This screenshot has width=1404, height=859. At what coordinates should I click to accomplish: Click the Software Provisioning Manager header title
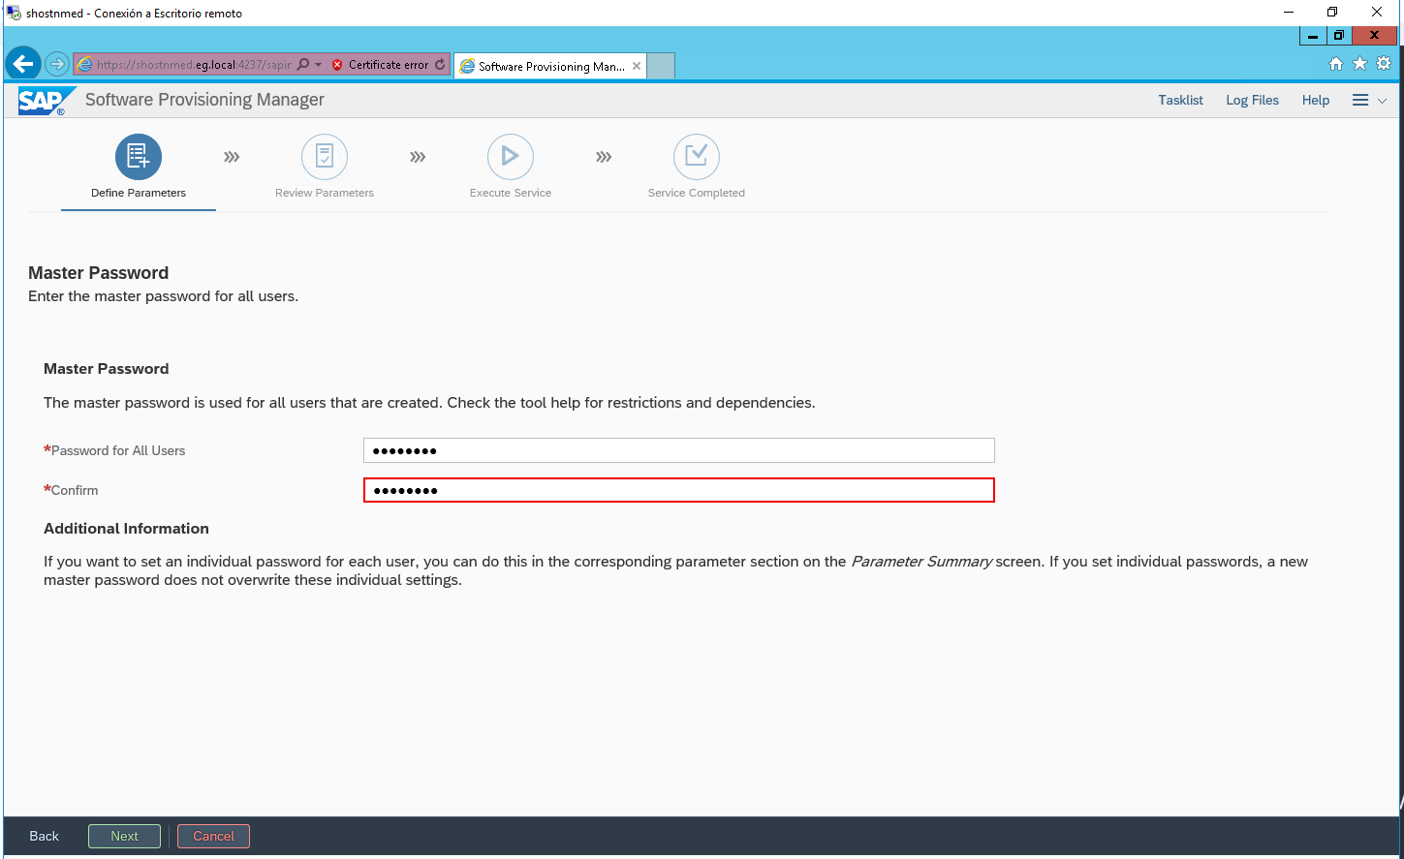click(204, 100)
